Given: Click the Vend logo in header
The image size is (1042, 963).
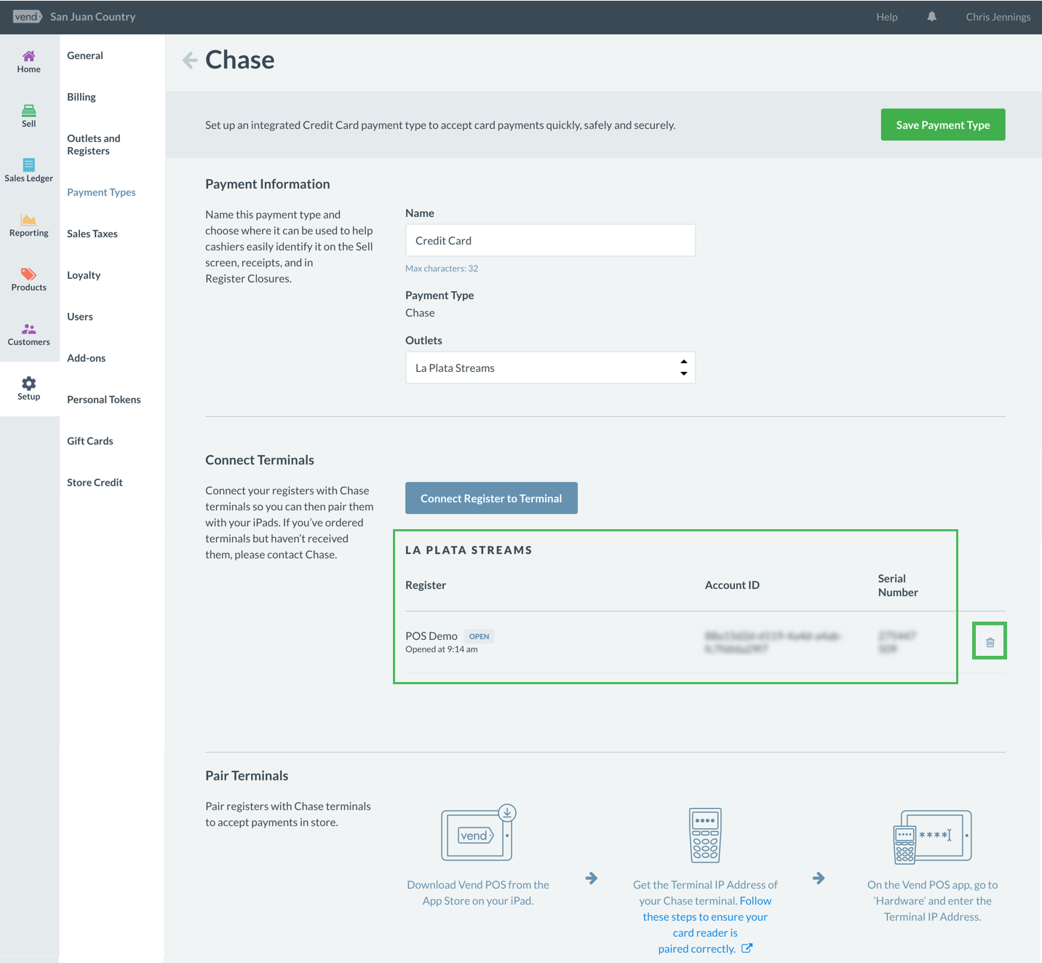Looking at the screenshot, I should pos(28,17).
